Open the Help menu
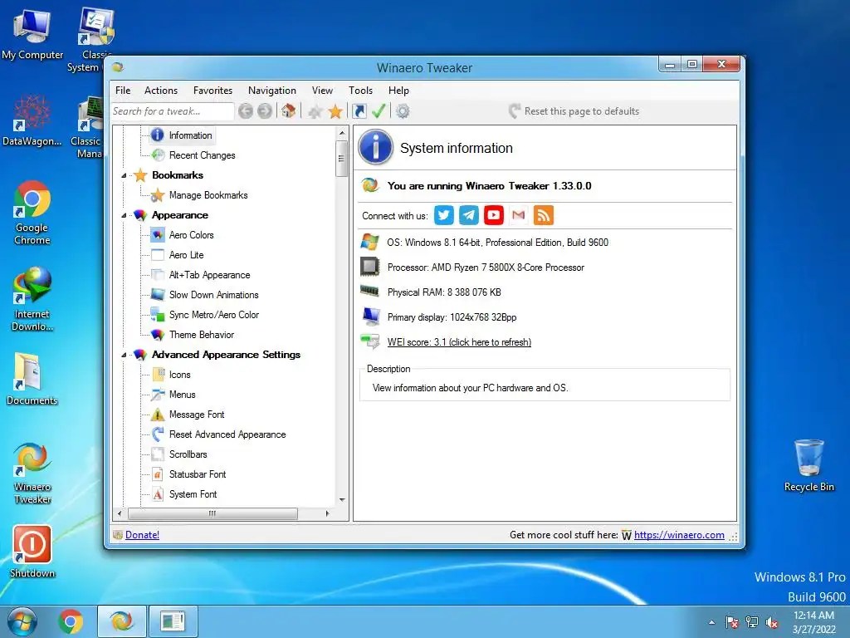Screen dimensions: 850x638 [x=398, y=91]
